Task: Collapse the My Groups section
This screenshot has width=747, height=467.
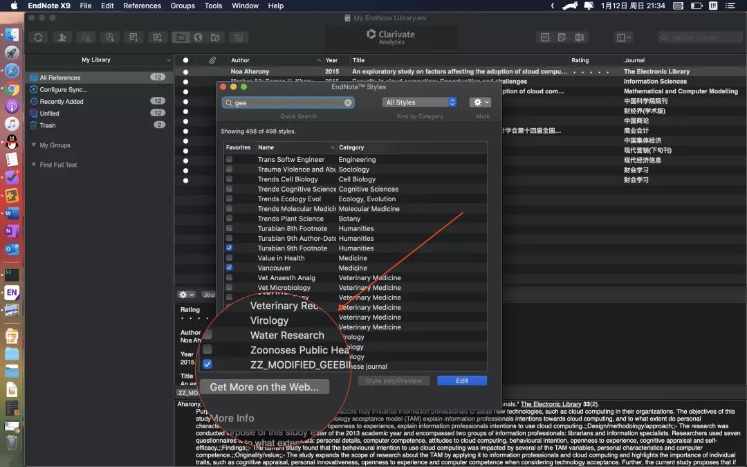Action: [x=33, y=145]
